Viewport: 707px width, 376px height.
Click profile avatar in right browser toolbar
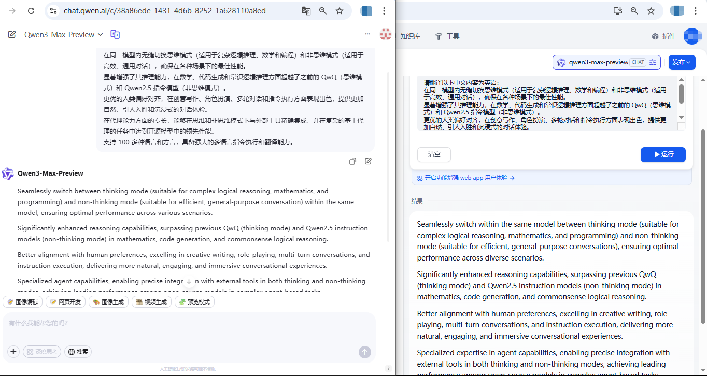677,11
